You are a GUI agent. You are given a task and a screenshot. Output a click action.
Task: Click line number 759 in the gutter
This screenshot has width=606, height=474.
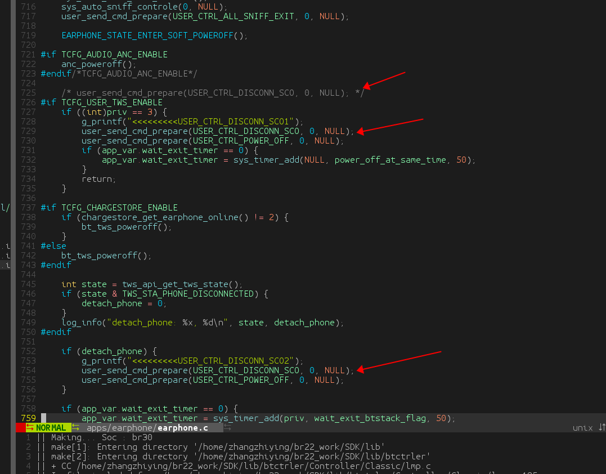28,418
